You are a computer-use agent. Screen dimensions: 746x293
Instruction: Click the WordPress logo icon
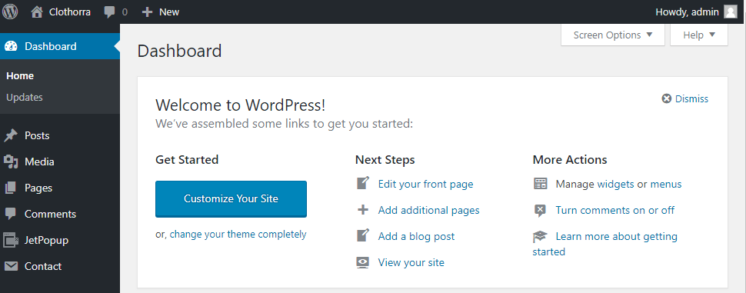tap(10, 12)
